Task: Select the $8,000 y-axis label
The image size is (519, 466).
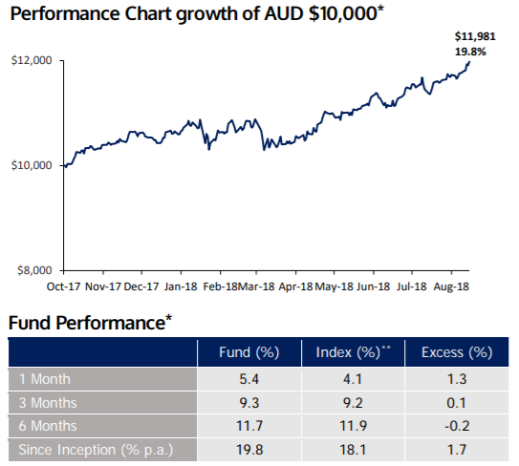Action: coord(34,270)
